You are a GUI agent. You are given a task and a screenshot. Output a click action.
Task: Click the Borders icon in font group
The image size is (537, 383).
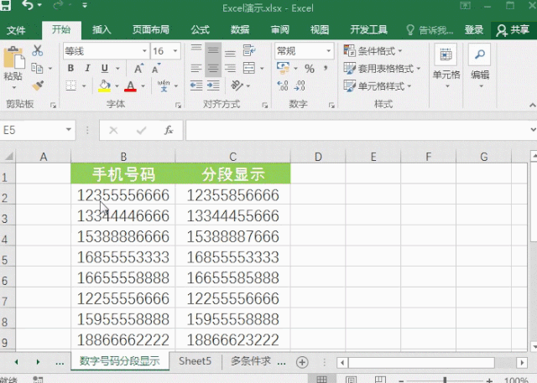click(x=70, y=85)
